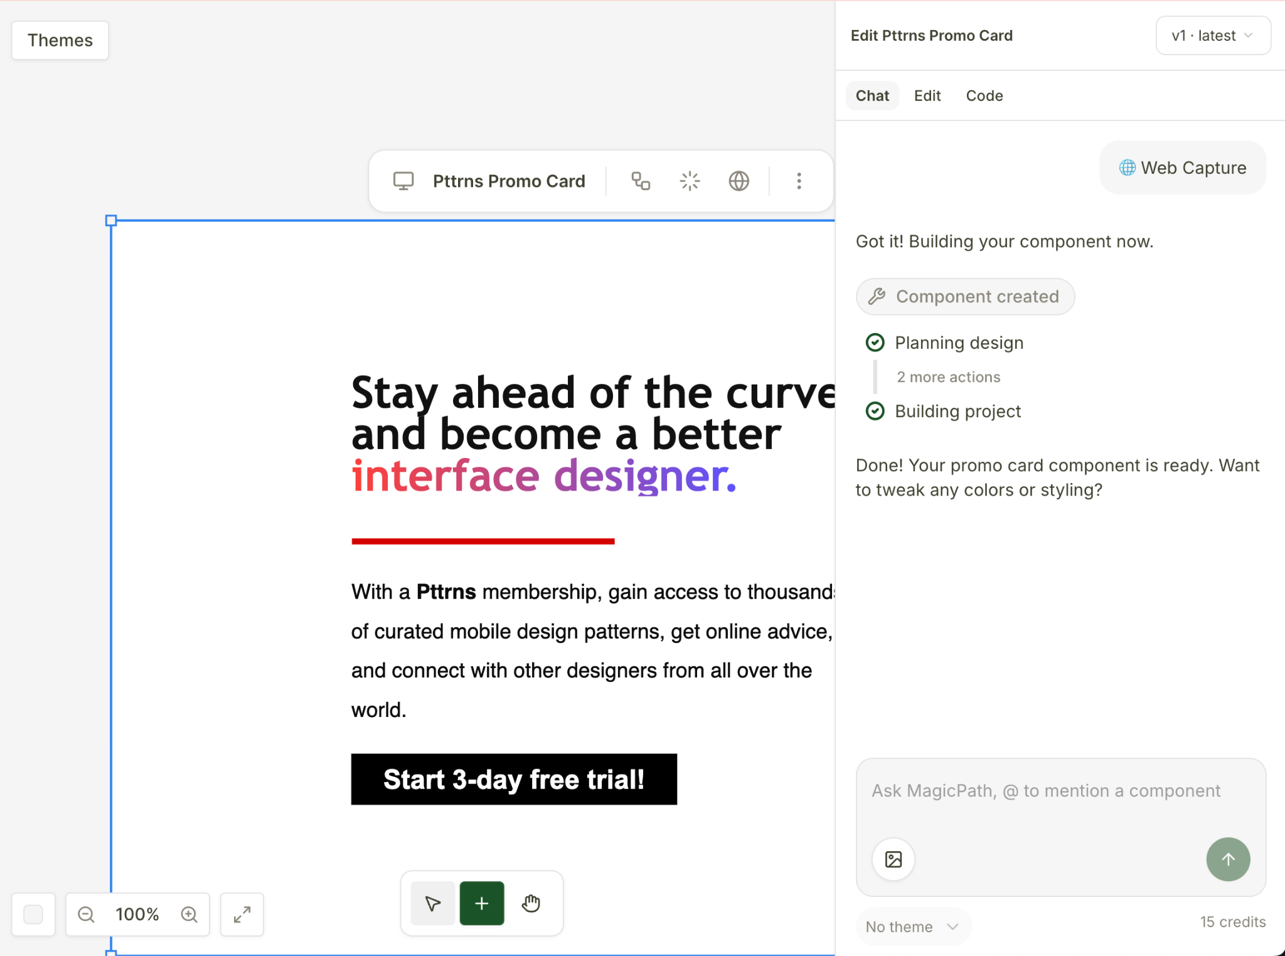
Task: Toggle fullscreen with expand arrows icon
Action: (242, 915)
